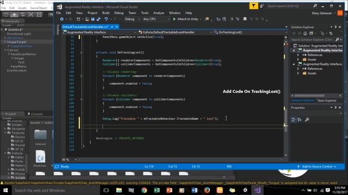Click the Alphabetical sort icon in Properties

pos(300,120)
